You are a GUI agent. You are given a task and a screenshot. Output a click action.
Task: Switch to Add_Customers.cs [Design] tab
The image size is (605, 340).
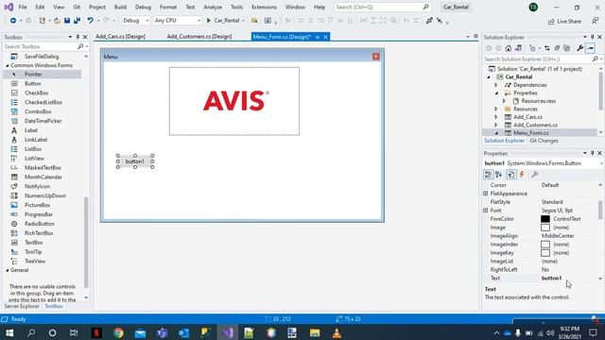(199, 37)
